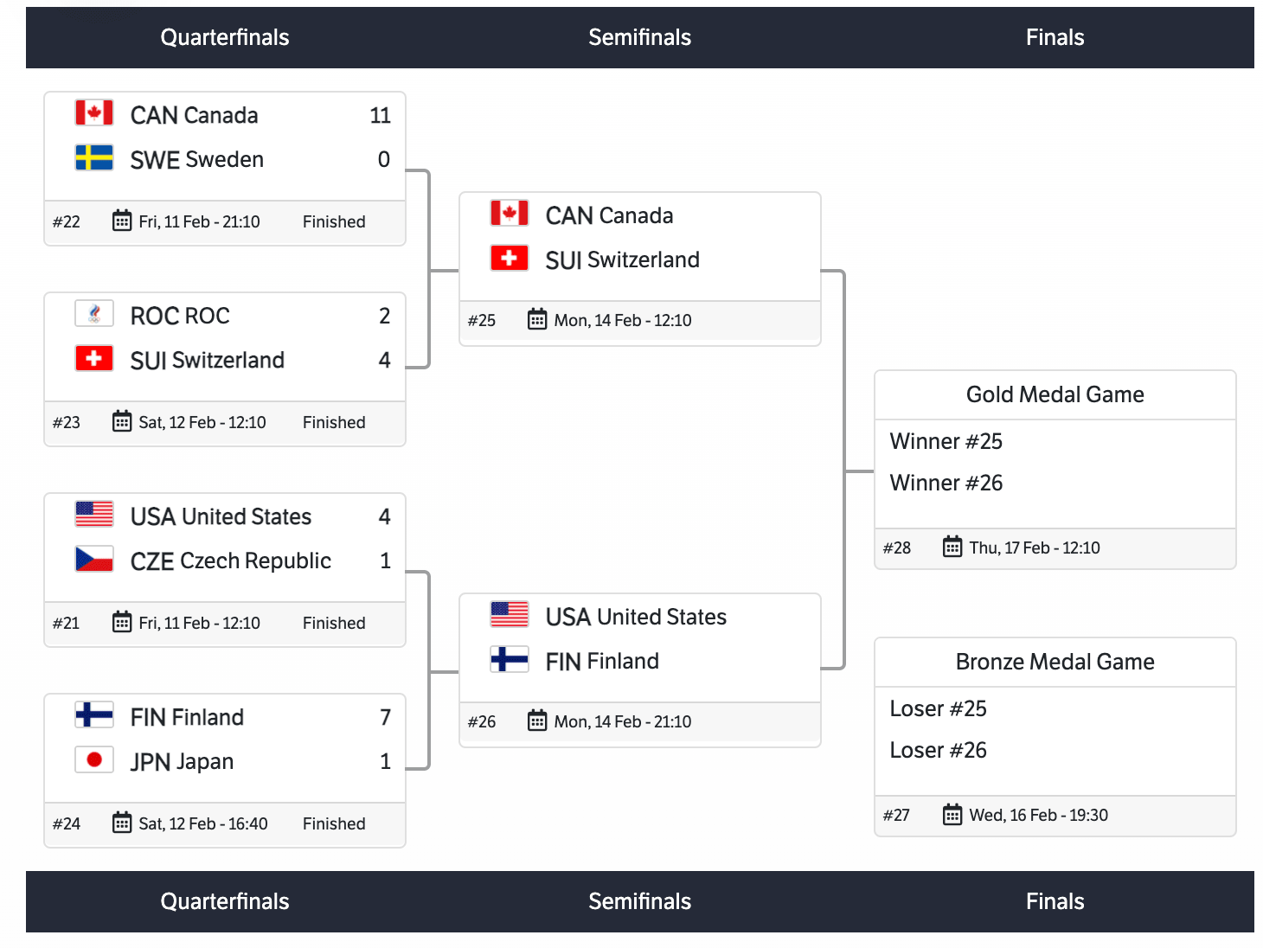This screenshot has height=948, width=1263.
Task: Click calendar icon for Gold Medal Game
Action: [952, 548]
